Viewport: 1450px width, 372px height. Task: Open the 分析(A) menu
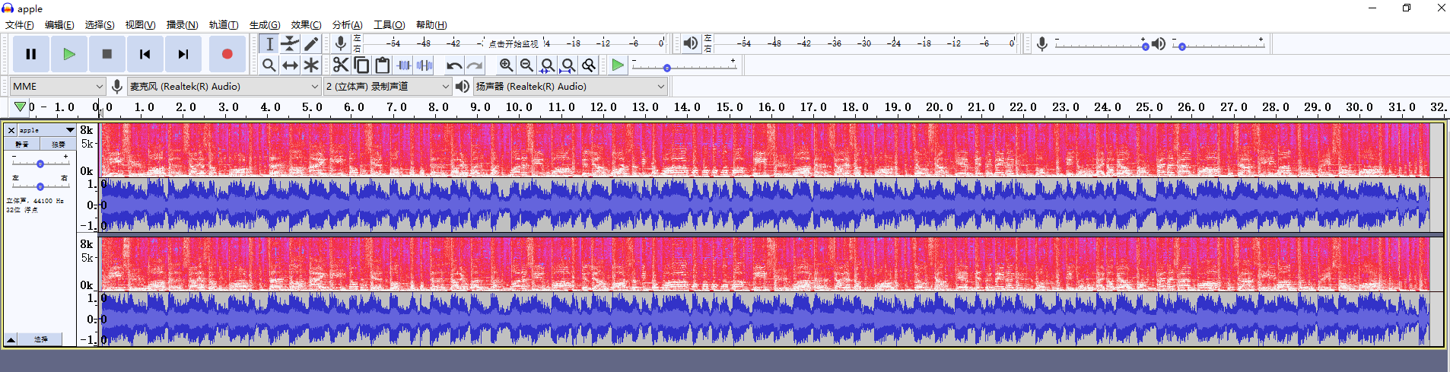[347, 25]
